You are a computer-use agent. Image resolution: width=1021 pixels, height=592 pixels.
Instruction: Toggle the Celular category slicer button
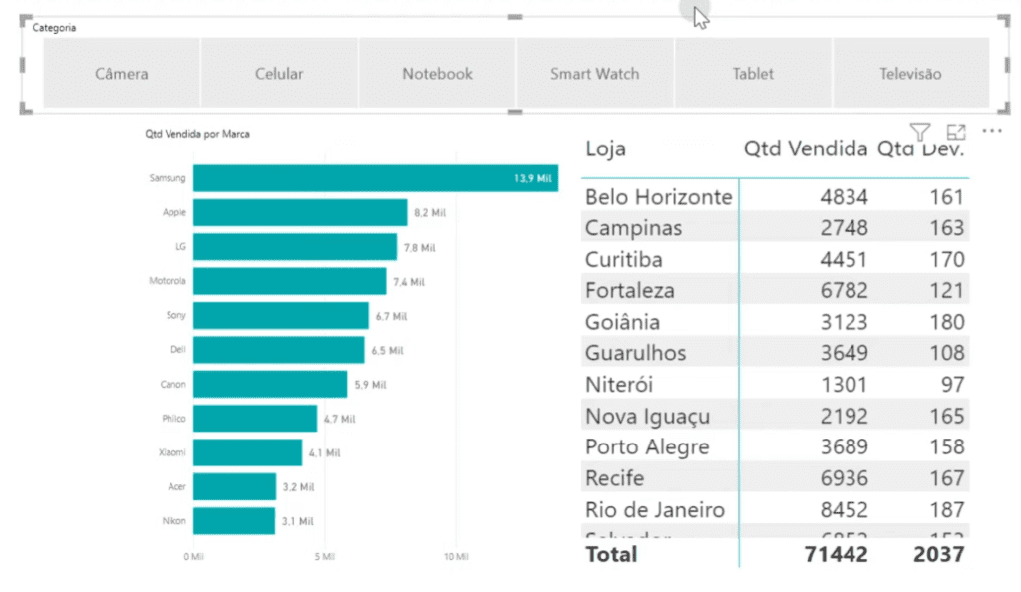click(x=278, y=73)
